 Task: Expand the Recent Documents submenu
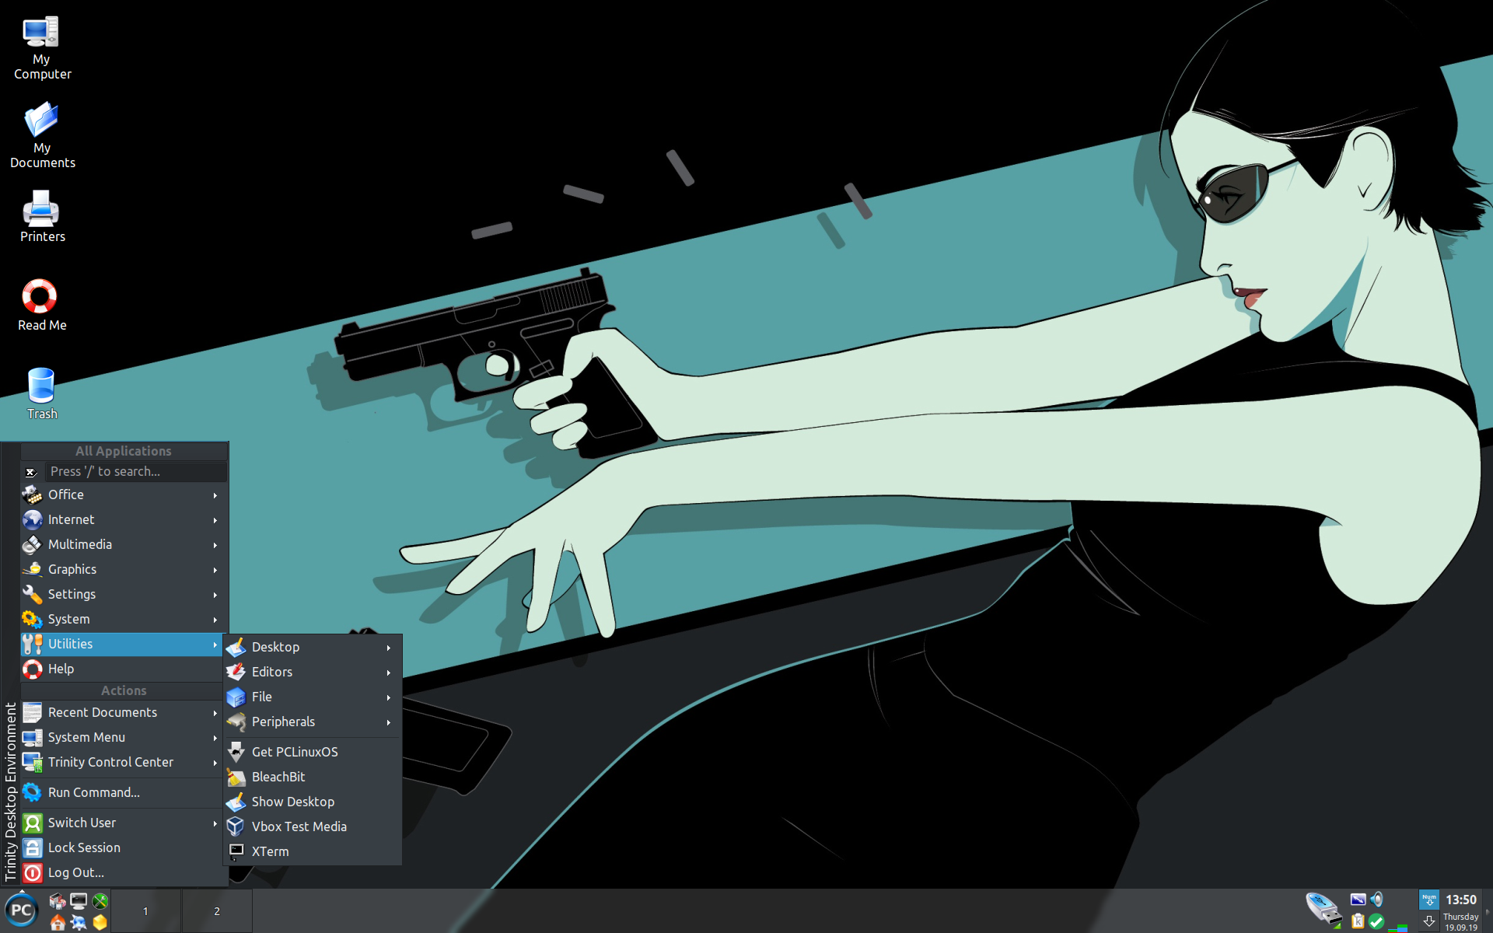102,712
